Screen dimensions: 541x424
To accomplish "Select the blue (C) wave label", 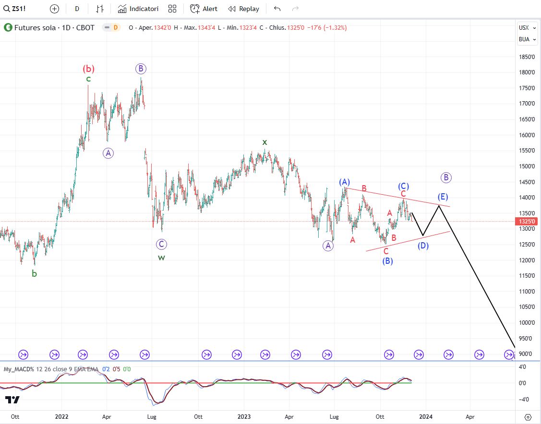I will pos(403,187).
